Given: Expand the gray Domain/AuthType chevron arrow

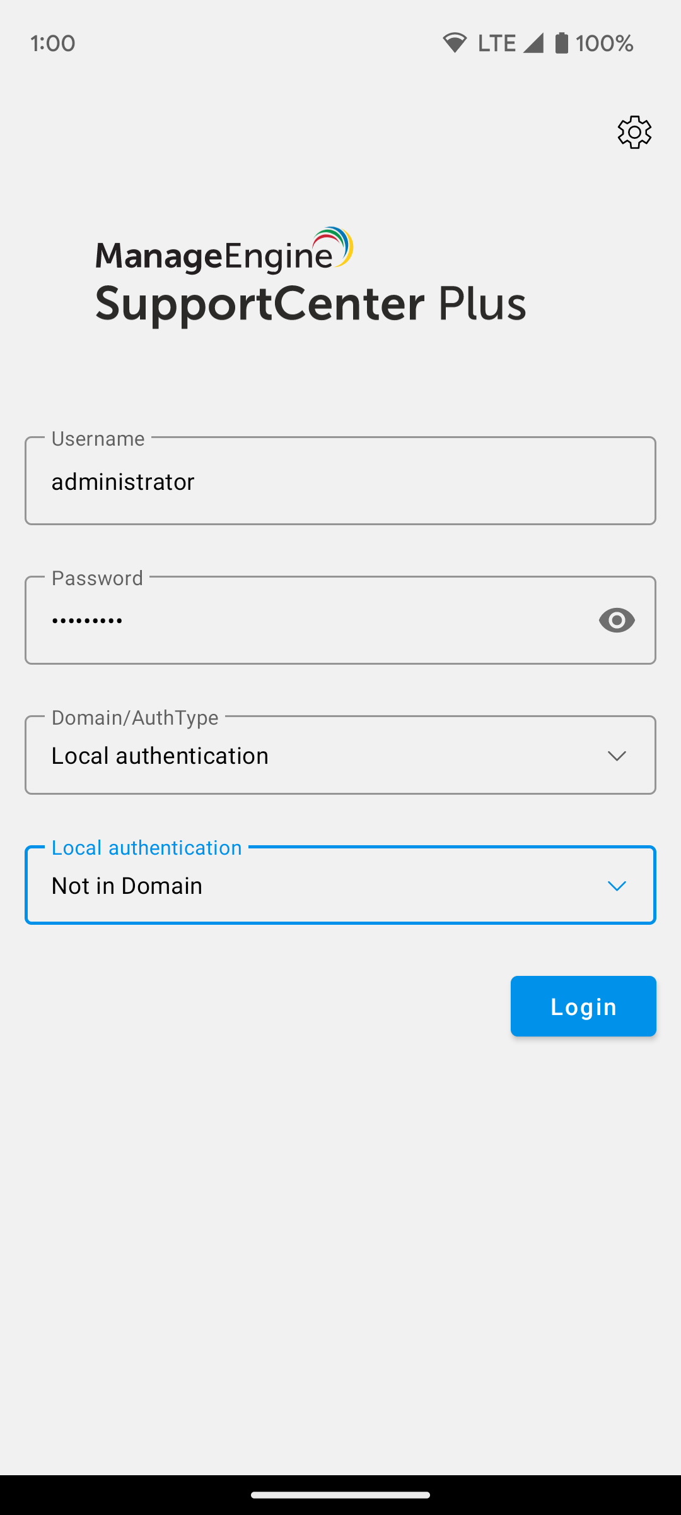Looking at the screenshot, I should [x=616, y=756].
